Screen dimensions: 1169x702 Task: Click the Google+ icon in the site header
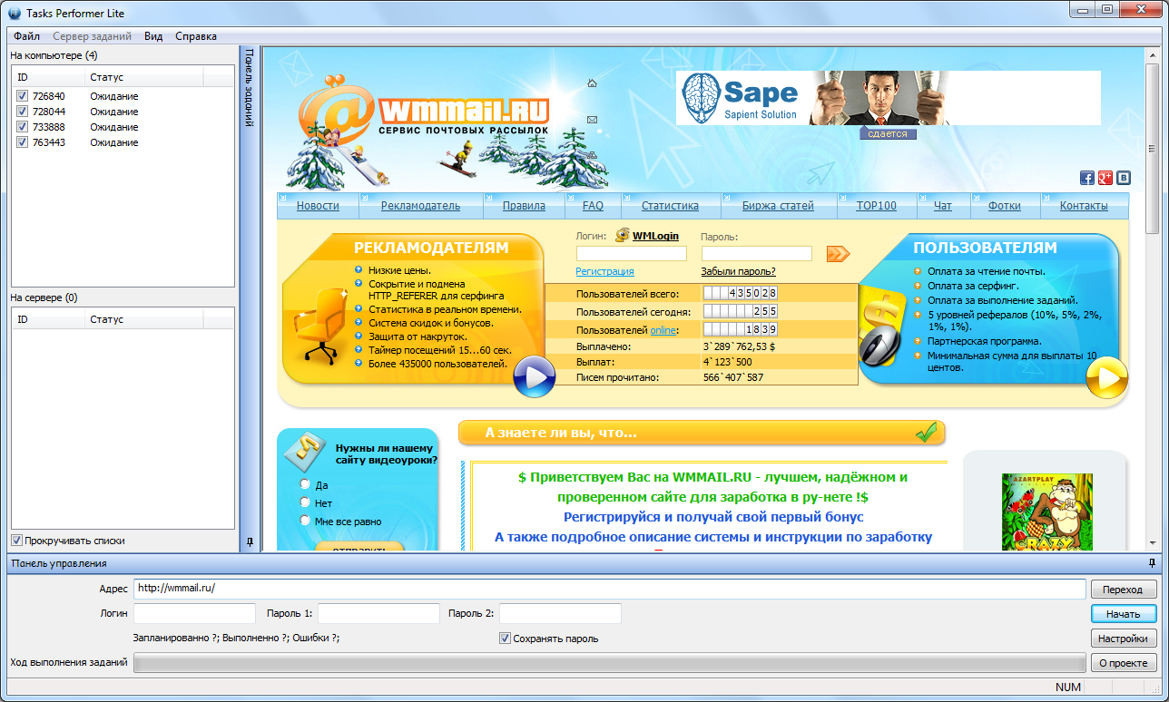[1105, 178]
